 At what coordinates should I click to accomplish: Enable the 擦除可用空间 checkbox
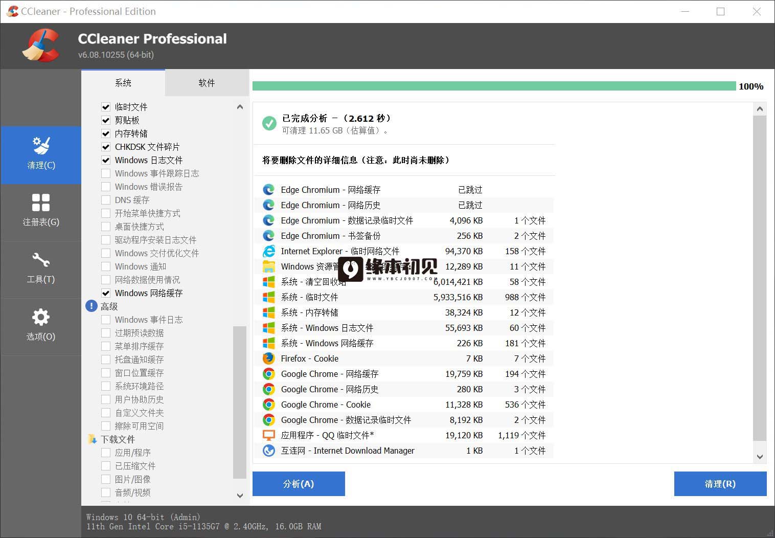pos(106,426)
